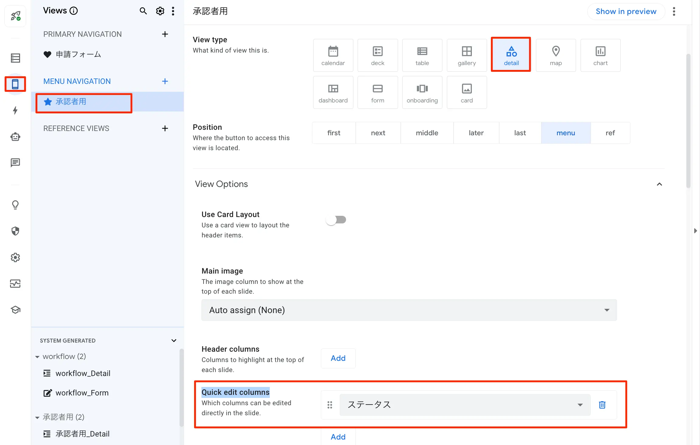The width and height of the screenshot is (700, 445).
Task: Select the chart view type
Action: 600,55
